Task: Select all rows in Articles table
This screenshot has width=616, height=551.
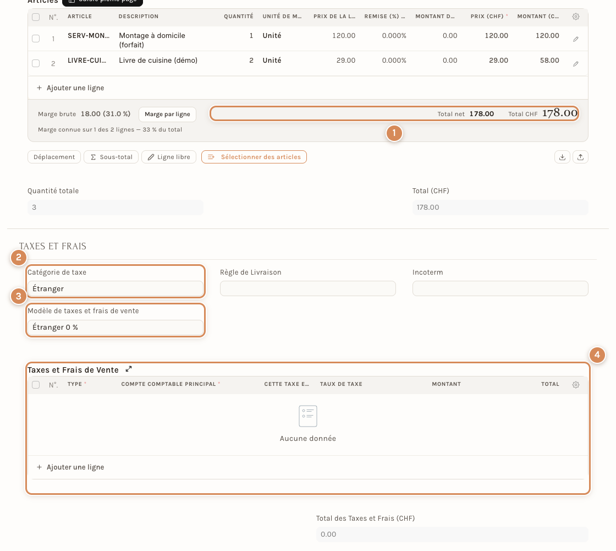Action: coord(36,17)
